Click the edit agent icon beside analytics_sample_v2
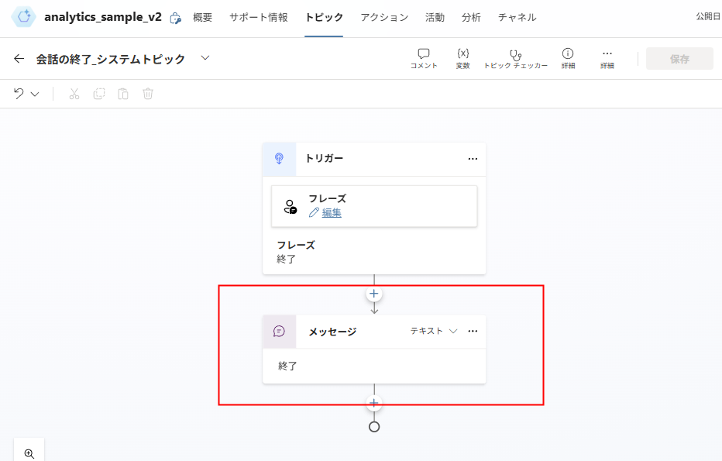Image resolution: width=722 pixels, height=461 pixels. coord(175,18)
